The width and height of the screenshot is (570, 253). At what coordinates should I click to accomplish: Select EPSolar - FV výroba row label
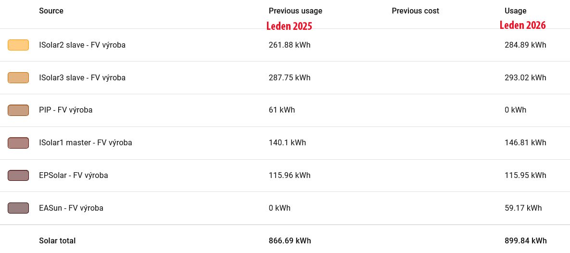point(73,176)
